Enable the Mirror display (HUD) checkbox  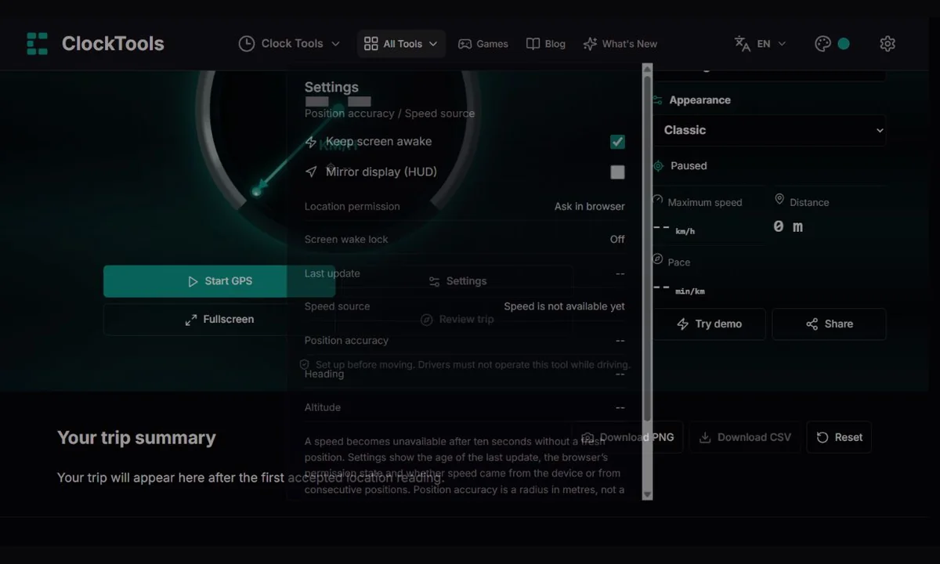coord(617,172)
